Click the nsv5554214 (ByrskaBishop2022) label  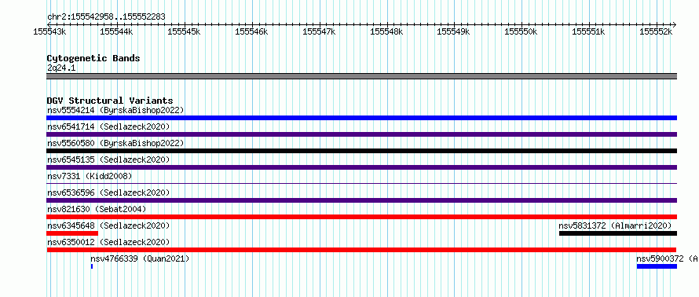115,110
